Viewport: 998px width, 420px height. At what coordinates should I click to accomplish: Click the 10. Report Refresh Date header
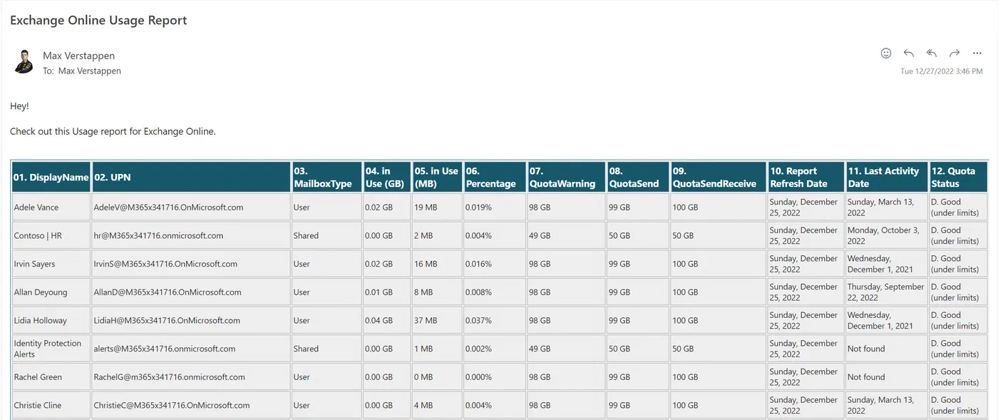pyautogui.click(x=806, y=177)
